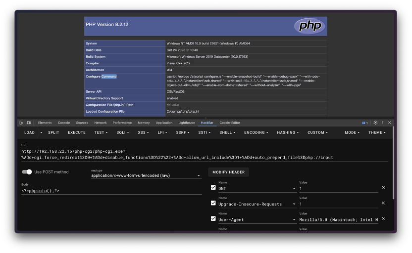
Task: Click the EXECUTE button
Action: click(x=77, y=132)
